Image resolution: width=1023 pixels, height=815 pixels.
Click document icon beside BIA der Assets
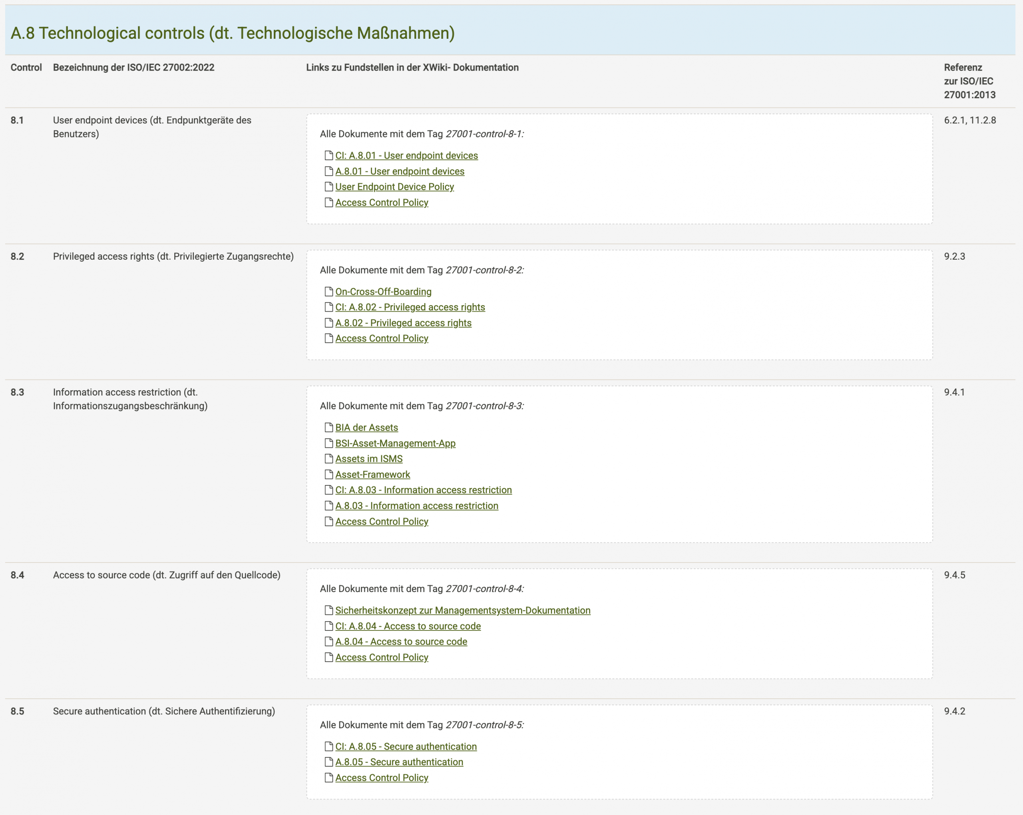[328, 427]
